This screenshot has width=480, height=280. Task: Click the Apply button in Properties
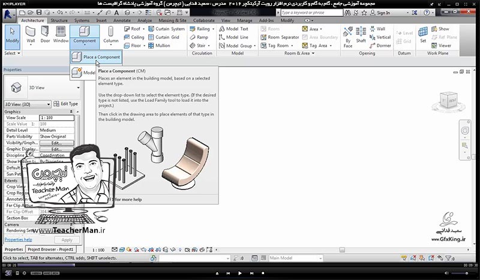click(67, 240)
